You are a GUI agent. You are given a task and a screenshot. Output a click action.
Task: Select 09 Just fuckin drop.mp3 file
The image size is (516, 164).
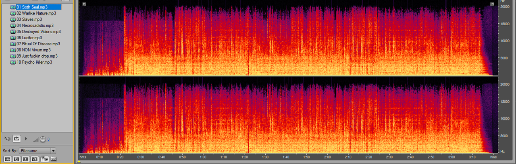(34, 56)
